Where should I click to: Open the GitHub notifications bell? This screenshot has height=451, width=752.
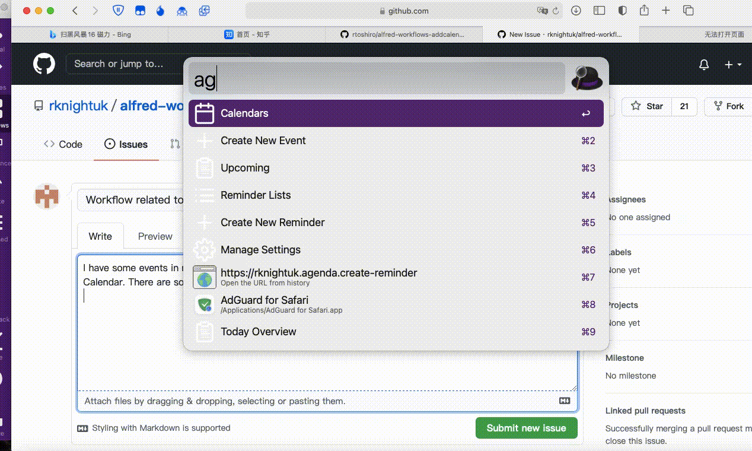pos(704,65)
